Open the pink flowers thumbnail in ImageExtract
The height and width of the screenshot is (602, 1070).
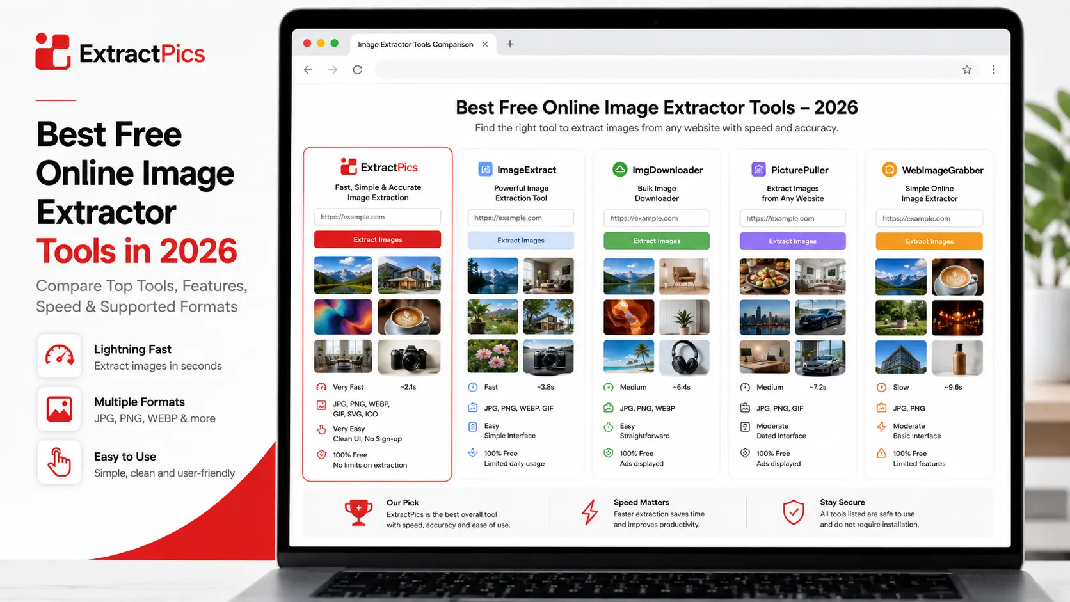493,356
